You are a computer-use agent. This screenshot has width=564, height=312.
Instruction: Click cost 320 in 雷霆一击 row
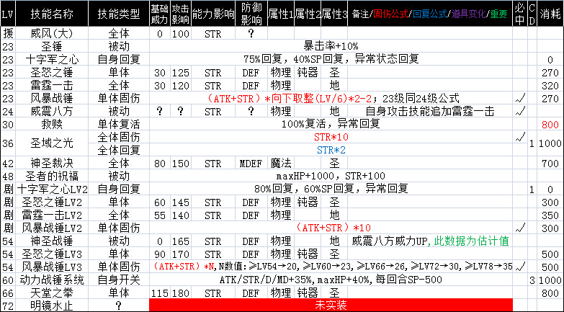550,85
